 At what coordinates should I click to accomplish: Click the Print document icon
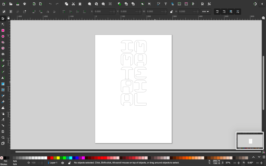click(24, 4)
